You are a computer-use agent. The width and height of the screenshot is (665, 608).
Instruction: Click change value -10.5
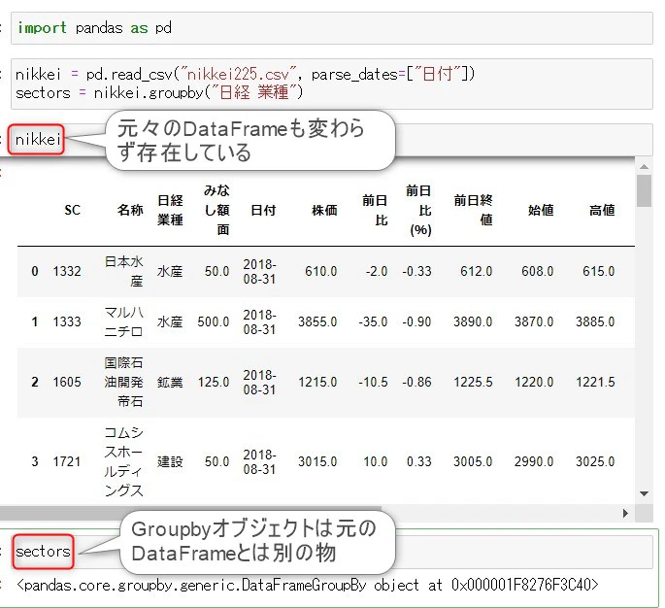pos(373,382)
